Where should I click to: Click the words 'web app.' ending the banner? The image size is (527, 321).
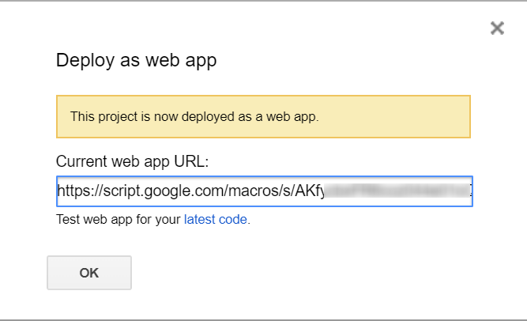point(296,116)
